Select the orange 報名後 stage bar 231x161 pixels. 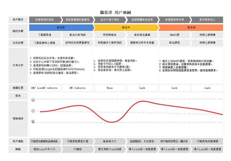(191, 28)
